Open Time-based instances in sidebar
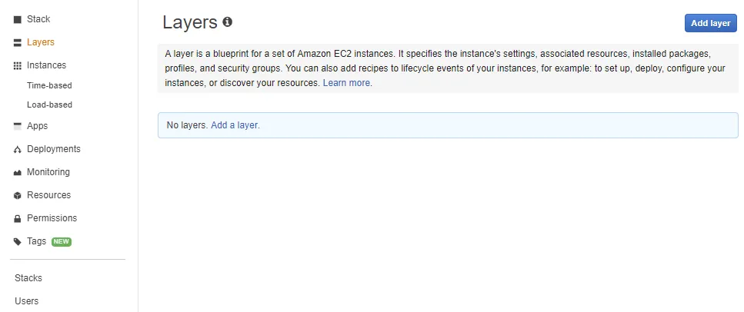Screen dimensions: 744x312 tap(49, 85)
